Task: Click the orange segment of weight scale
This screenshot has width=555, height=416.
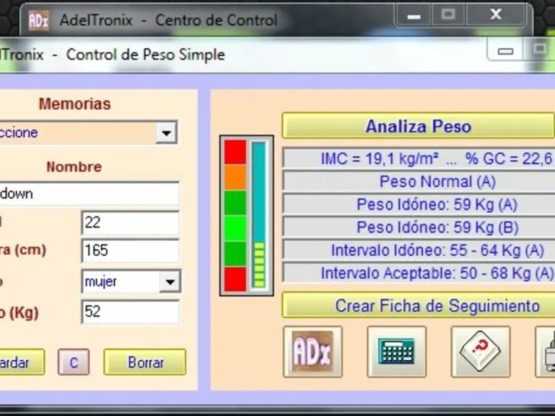Action: (x=235, y=177)
